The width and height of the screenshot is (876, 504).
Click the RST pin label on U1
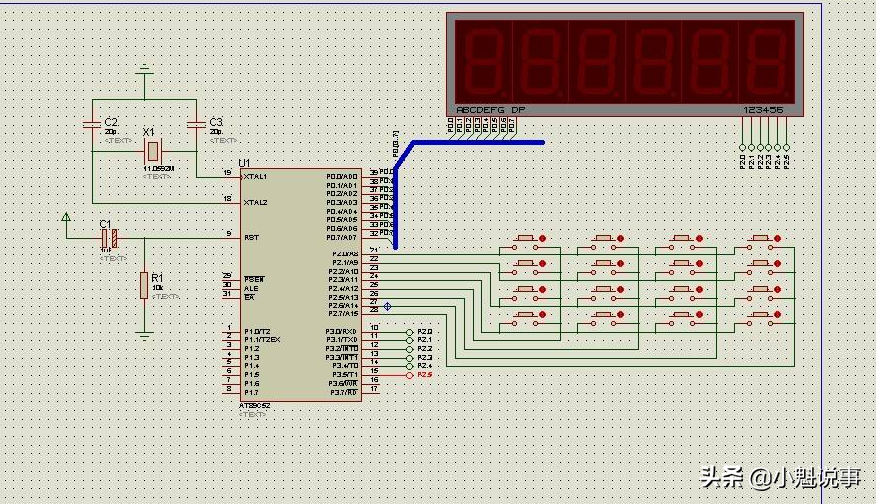pos(252,238)
